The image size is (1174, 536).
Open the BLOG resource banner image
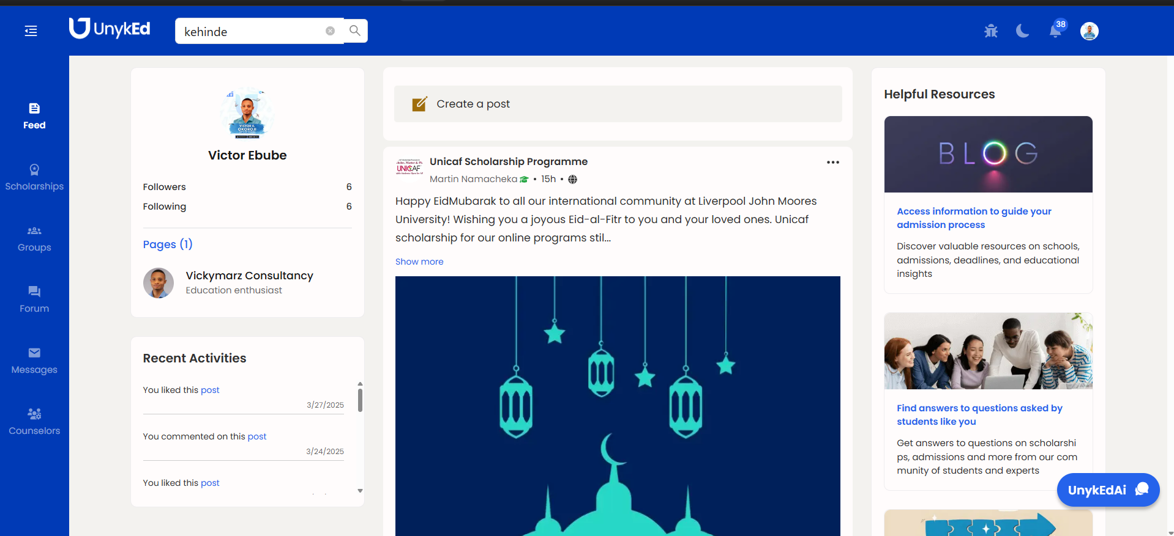[988, 154]
